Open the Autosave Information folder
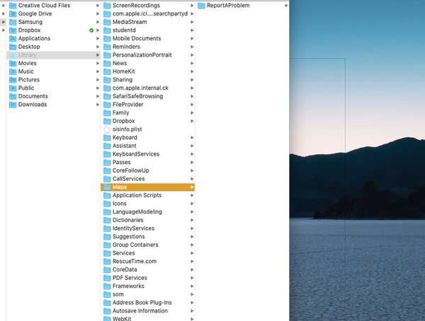Image resolution: width=425 pixels, height=321 pixels. [x=140, y=311]
